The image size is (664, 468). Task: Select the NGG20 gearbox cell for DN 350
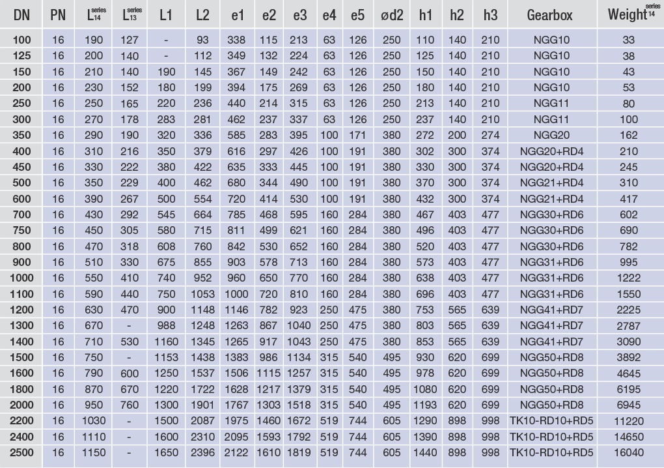click(551, 135)
